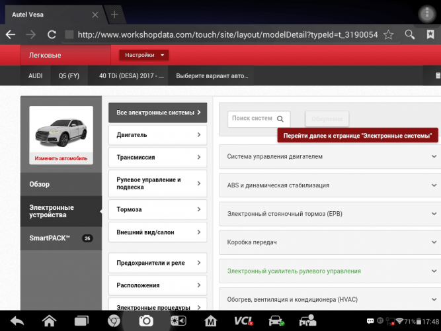This screenshot has height=331, width=441.
Task: Open Предохранители и реле category
Action: (158, 263)
